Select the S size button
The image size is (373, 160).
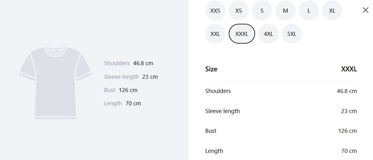pyautogui.click(x=262, y=11)
